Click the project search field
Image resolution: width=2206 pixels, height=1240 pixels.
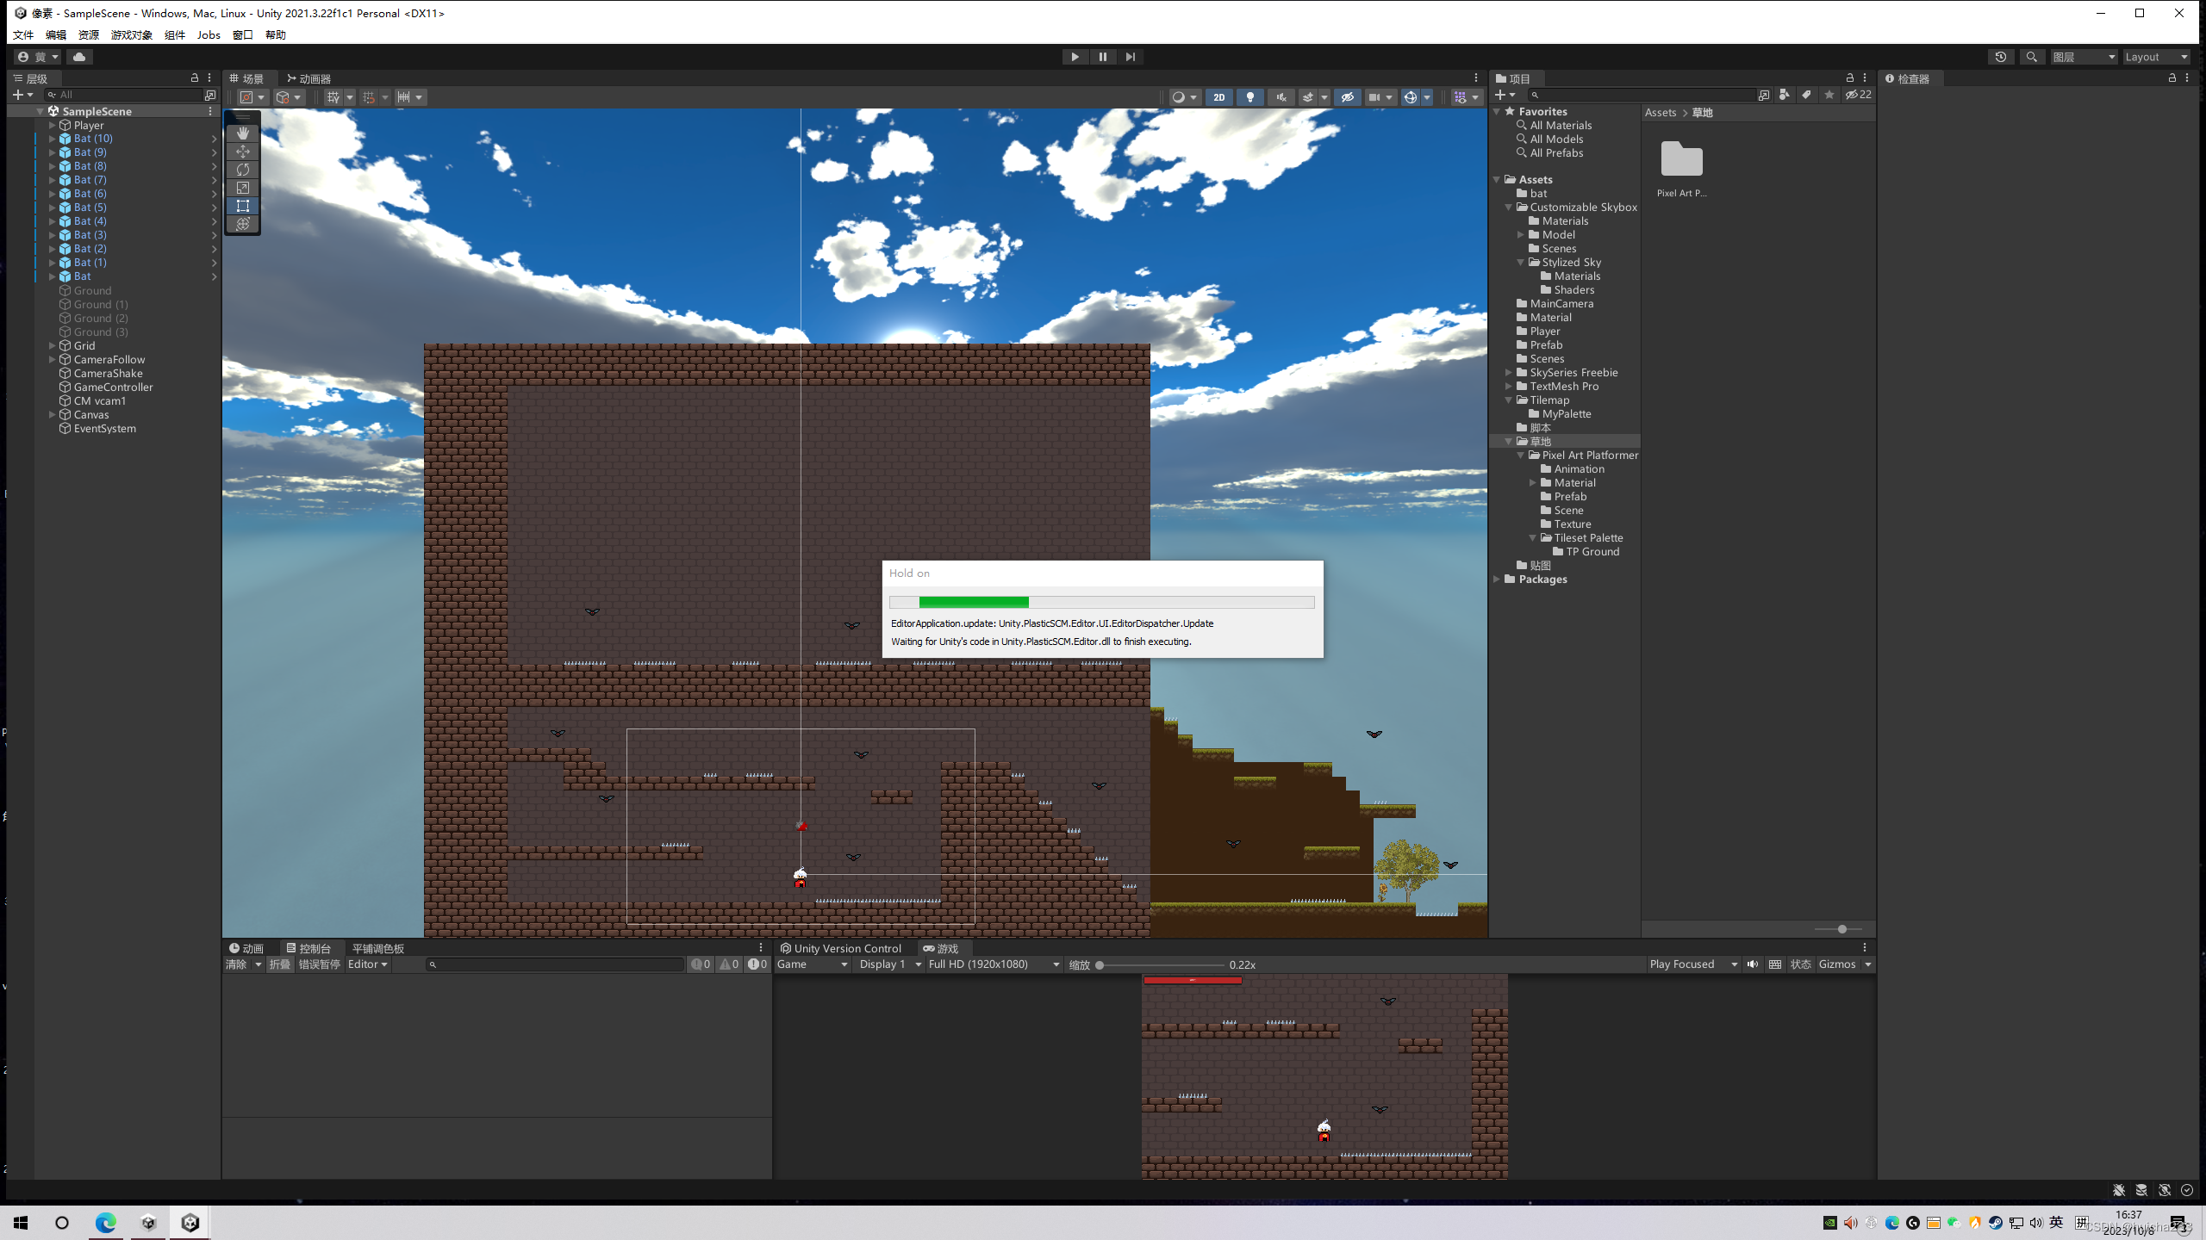click(x=1642, y=95)
